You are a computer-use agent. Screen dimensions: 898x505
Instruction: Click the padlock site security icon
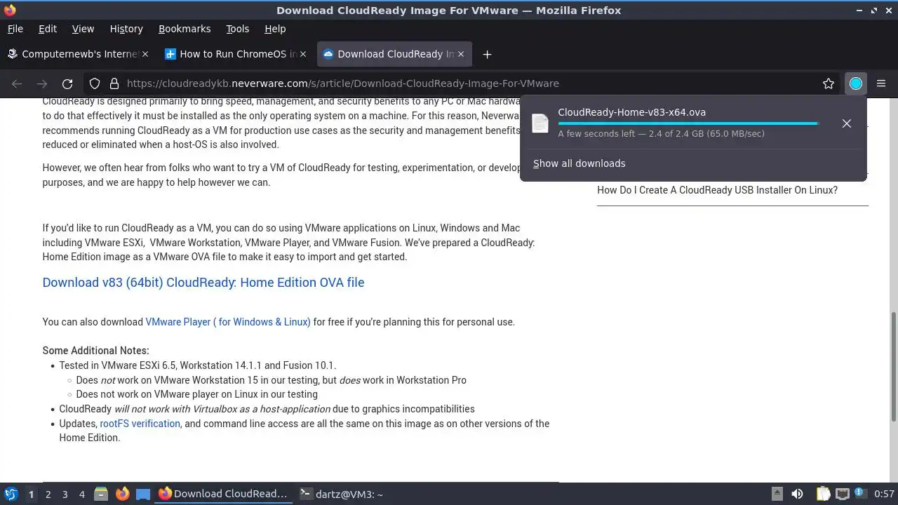(114, 83)
